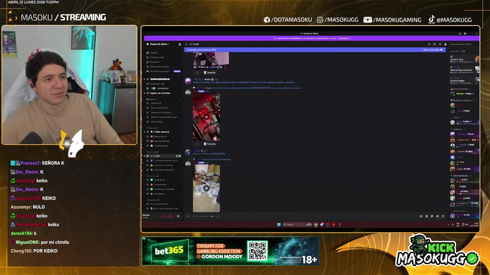The height and width of the screenshot is (275, 490).
Task: Open Discord user settings gear
Action: pos(178,216)
